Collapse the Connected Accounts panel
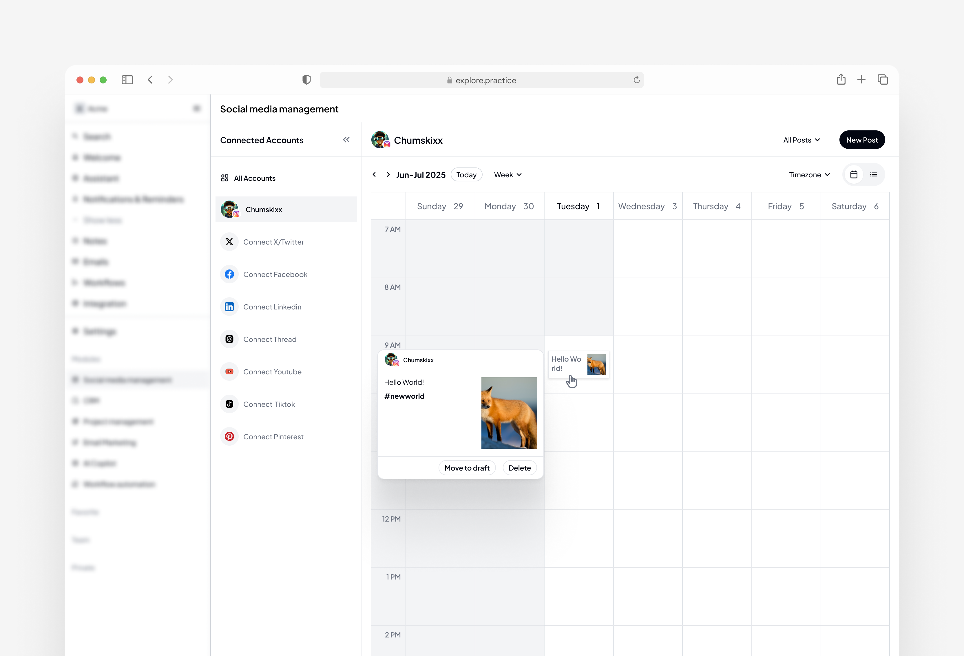The width and height of the screenshot is (964, 656). 346,140
